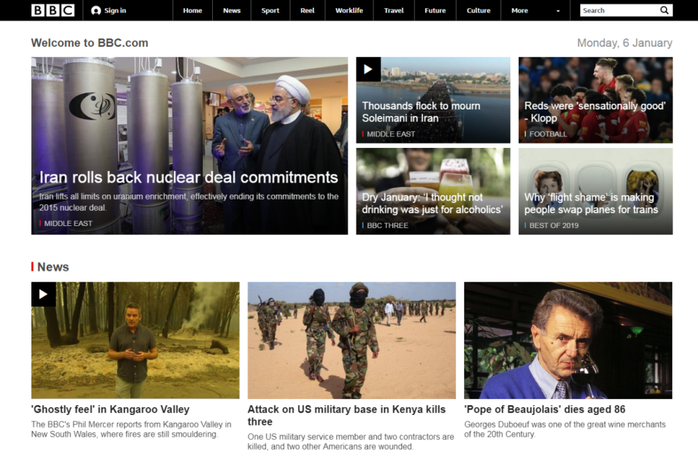Viewport: 698px width, 454px height.
Task: Open the Home nav item
Action: [193, 10]
